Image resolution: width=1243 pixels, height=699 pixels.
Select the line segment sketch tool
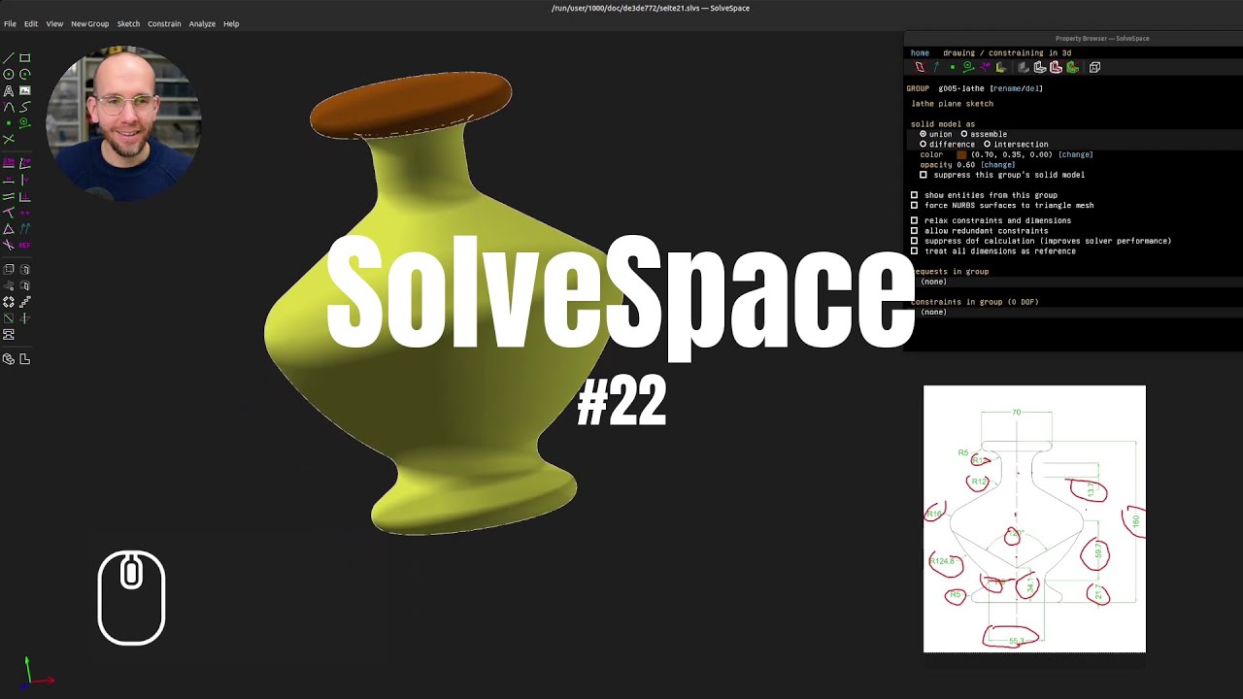pos(9,57)
